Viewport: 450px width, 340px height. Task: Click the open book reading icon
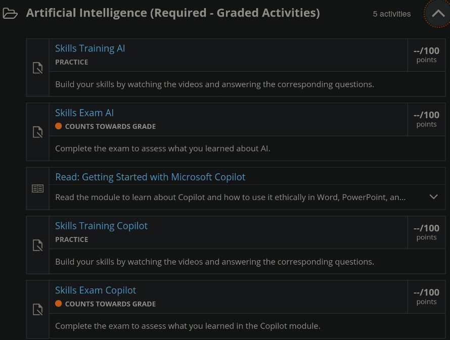pos(37,188)
